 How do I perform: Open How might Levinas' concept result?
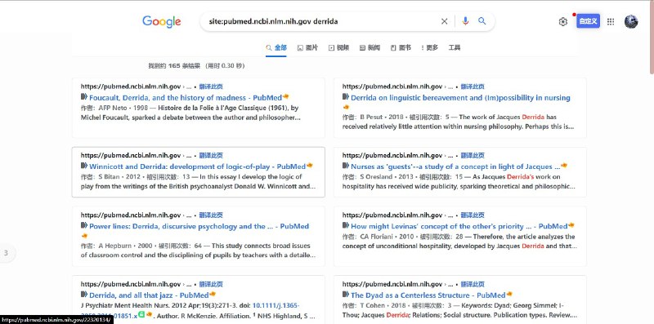pyautogui.click(x=459, y=227)
